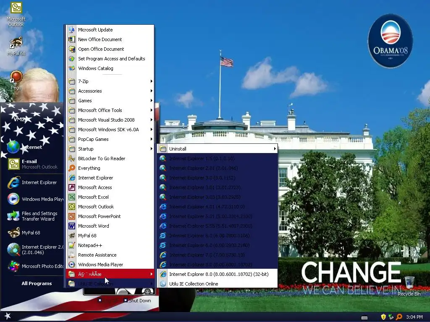The width and height of the screenshot is (430, 322).
Task: Click the Microsoft Word icon
Action: pos(71,226)
